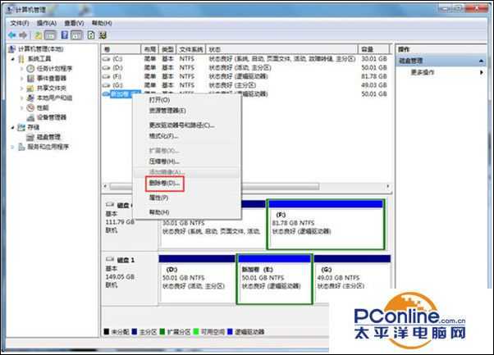Click the Up one level folder icon
Viewport: 494px width, 355px height.
click(38, 35)
